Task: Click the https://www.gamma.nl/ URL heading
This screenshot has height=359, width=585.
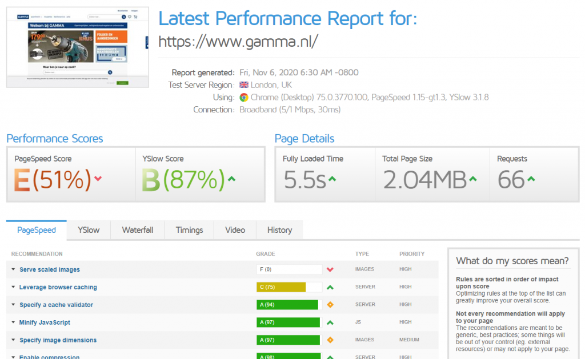Action: click(238, 42)
